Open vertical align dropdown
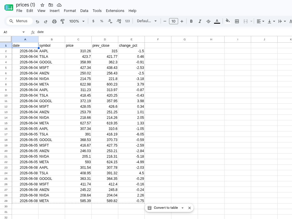Viewport: 292px width, 219px height. click(271, 21)
